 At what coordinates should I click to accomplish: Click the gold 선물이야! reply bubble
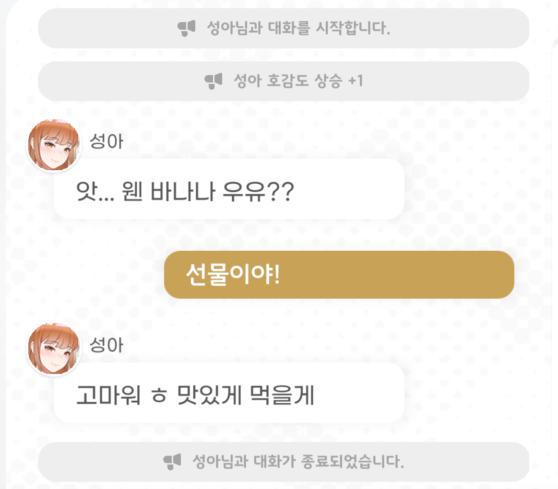[339, 275]
